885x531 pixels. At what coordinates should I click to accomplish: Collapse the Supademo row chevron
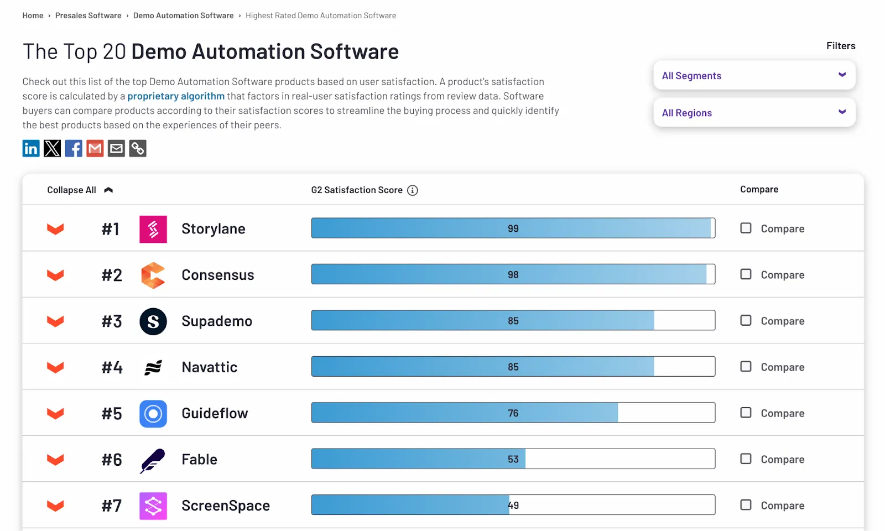[x=55, y=321]
